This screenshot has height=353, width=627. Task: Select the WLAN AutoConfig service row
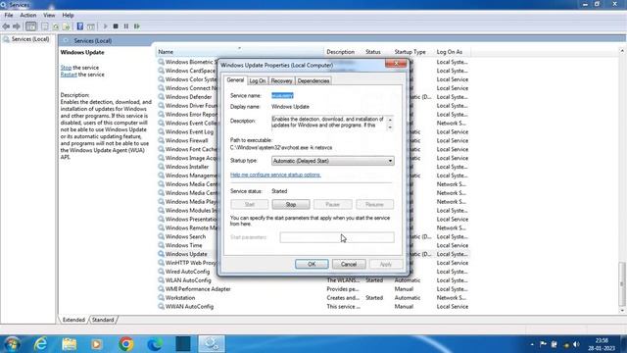pos(313,280)
